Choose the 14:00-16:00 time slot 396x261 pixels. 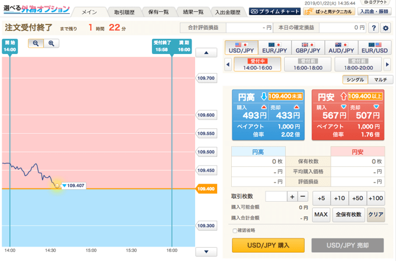pos(257,65)
